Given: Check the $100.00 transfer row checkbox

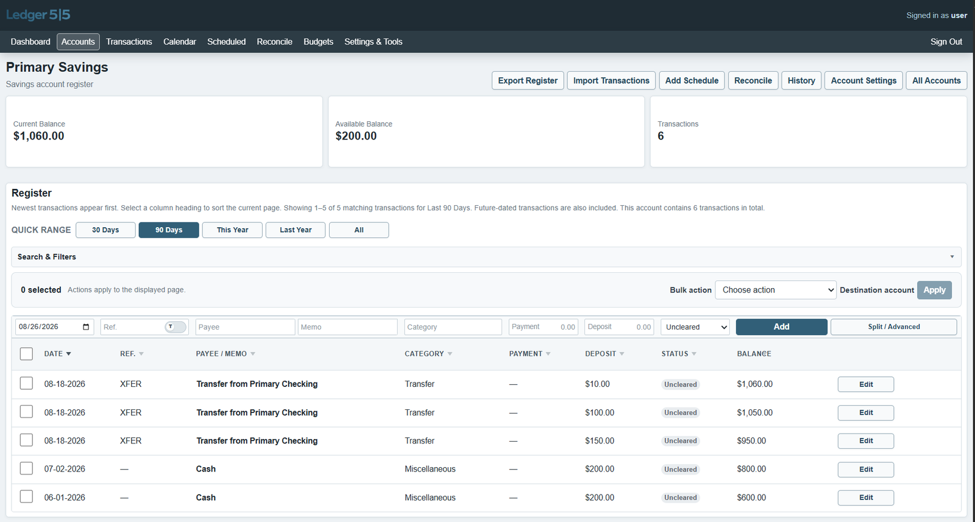Looking at the screenshot, I should tap(26, 412).
